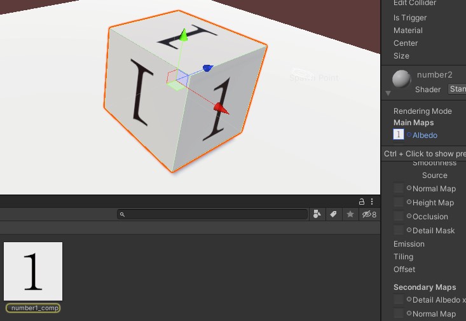This screenshot has height=321, width=466.
Task: Click the star icon to save the search
Action: pyautogui.click(x=350, y=215)
